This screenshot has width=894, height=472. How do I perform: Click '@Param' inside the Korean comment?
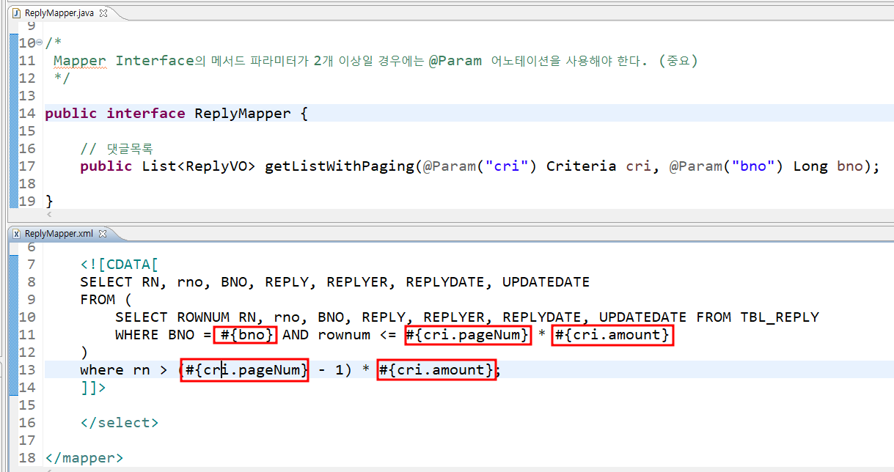pyautogui.click(x=455, y=61)
